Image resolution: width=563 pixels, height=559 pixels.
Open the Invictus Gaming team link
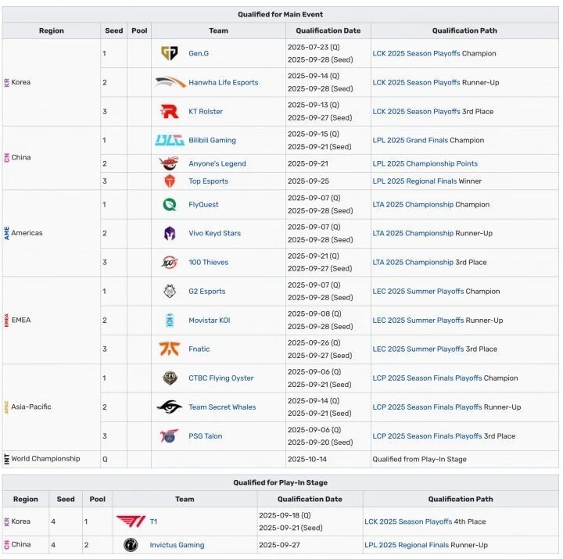click(177, 546)
